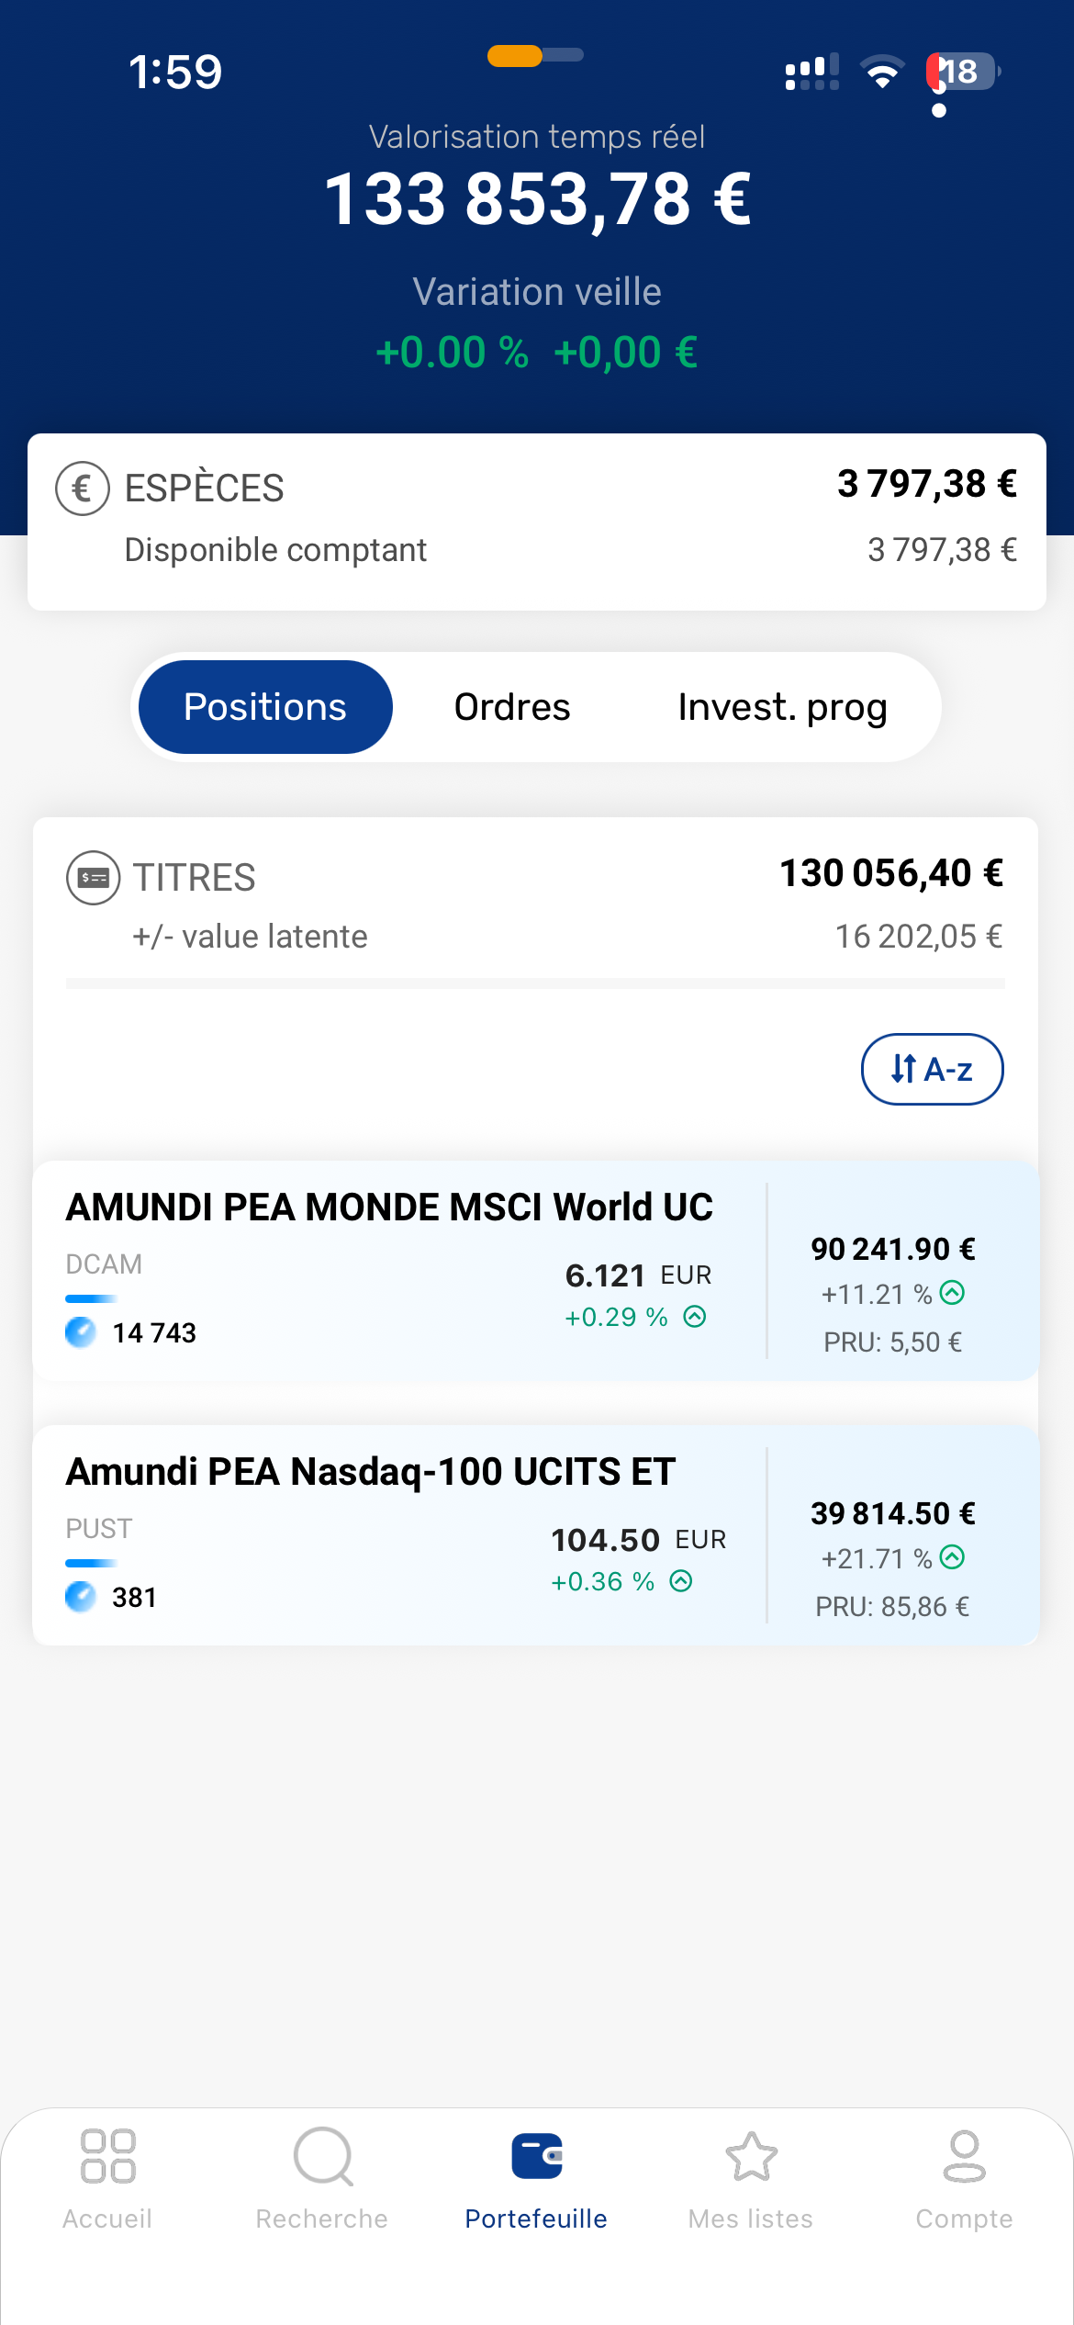The height and width of the screenshot is (2325, 1074).
Task: Tap the PUST quantity pie icon
Action: (81, 1597)
